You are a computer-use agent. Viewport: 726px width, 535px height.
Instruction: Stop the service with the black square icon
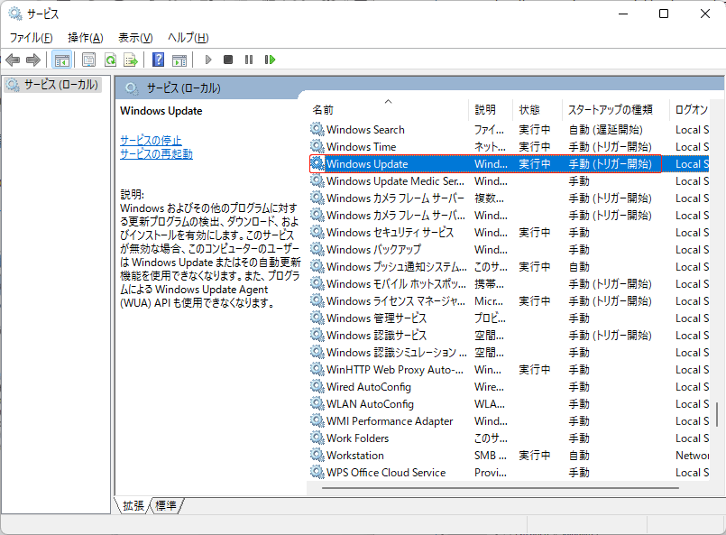[x=228, y=60]
